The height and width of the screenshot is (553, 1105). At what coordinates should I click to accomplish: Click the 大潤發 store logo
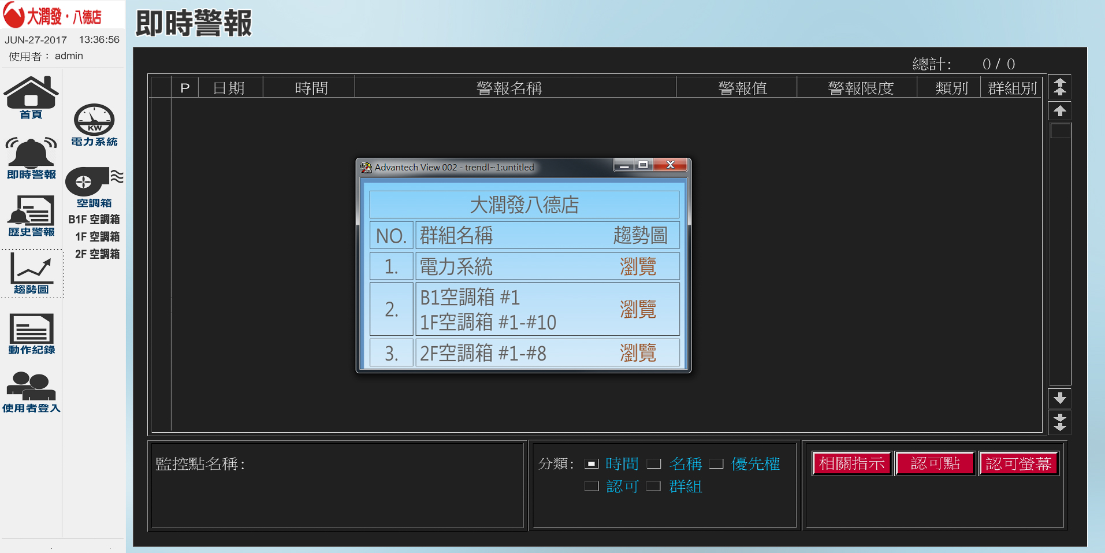53,16
